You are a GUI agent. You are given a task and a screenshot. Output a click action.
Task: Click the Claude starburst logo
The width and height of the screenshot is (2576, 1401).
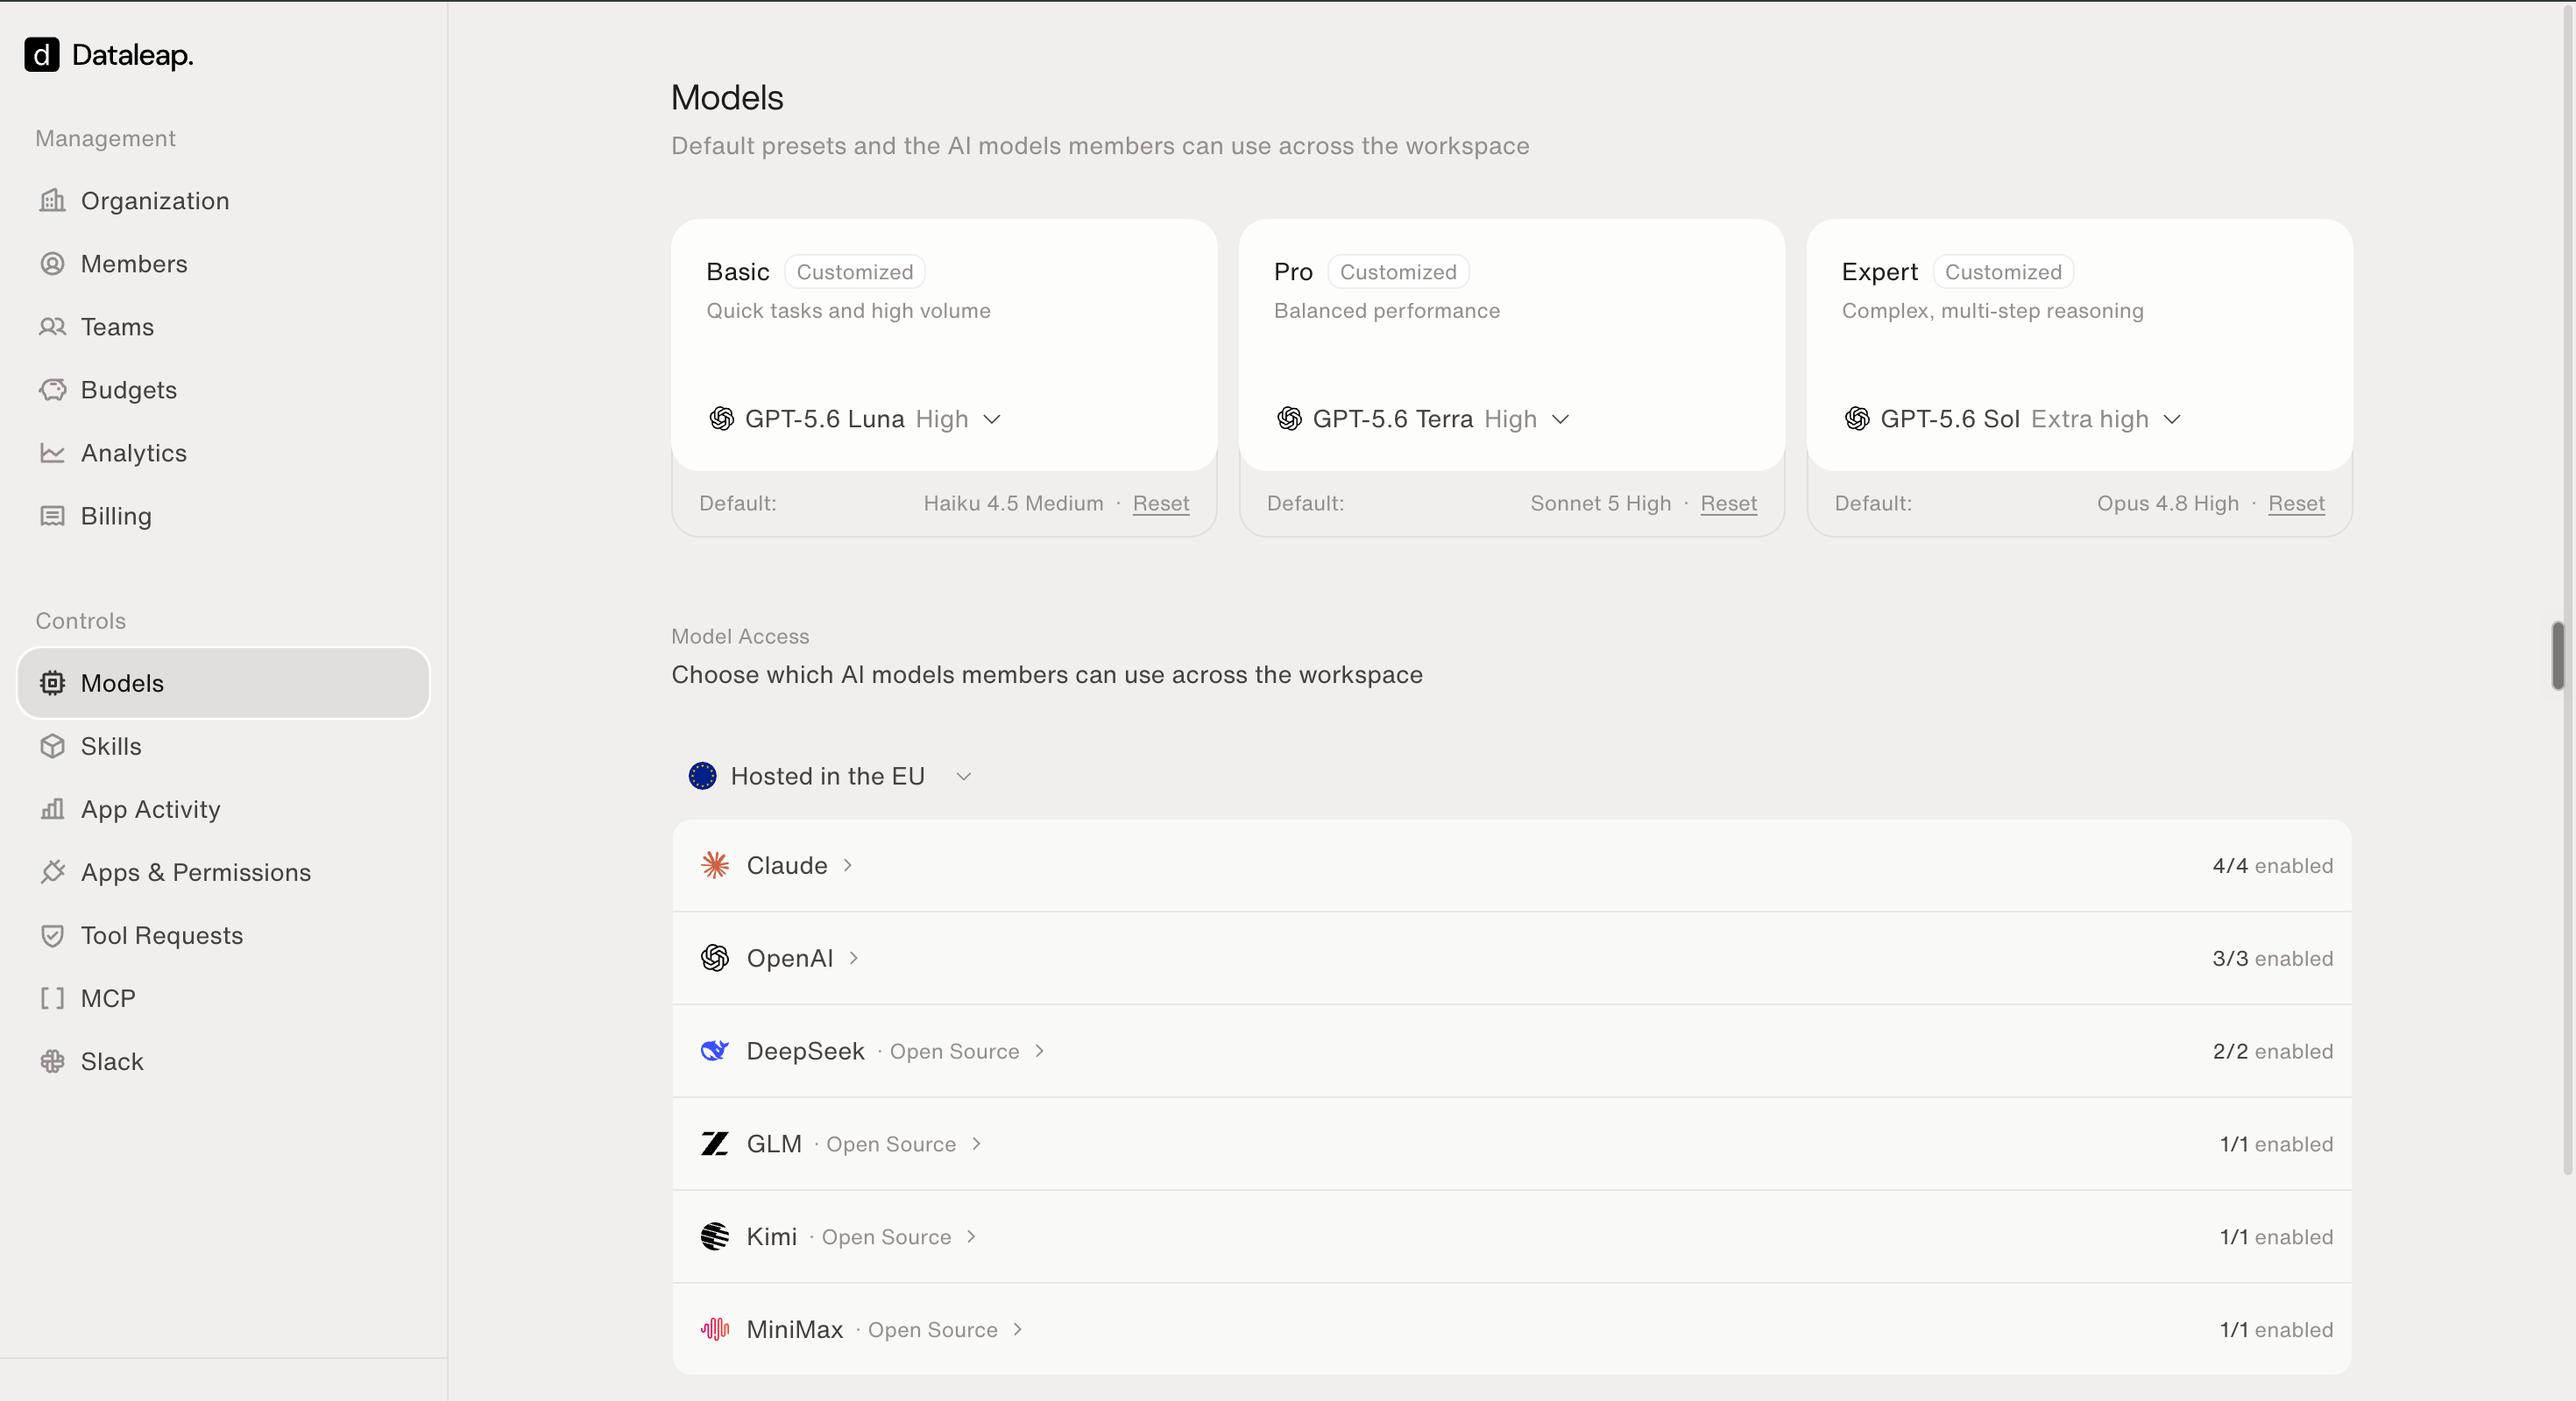pos(715,865)
